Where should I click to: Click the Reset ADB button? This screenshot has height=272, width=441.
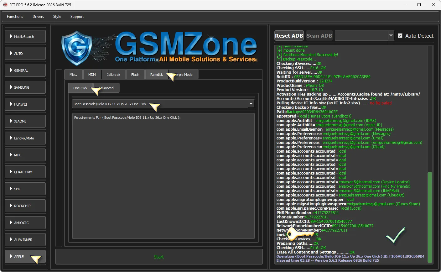click(x=289, y=36)
